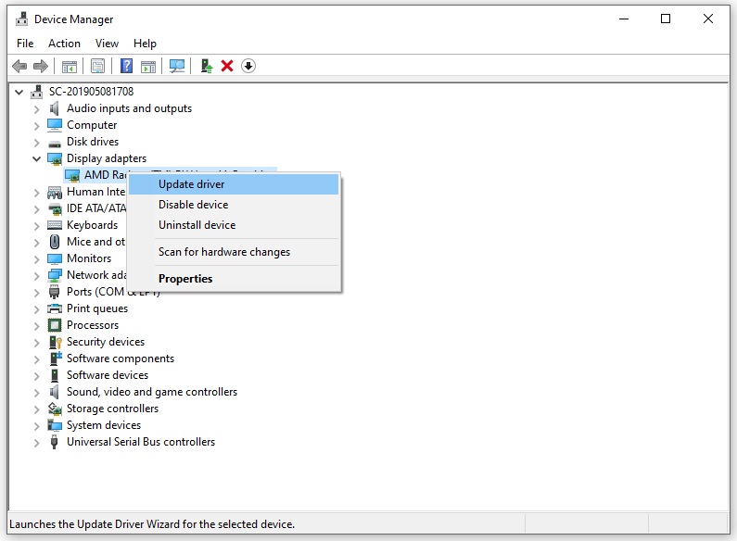Expand the Disk drives category arrow

coord(37,143)
